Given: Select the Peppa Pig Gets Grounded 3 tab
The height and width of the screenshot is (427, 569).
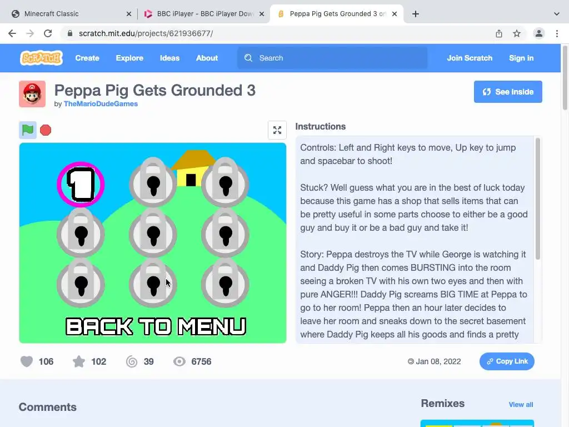Looking at the screenshot, I should 336,14.
